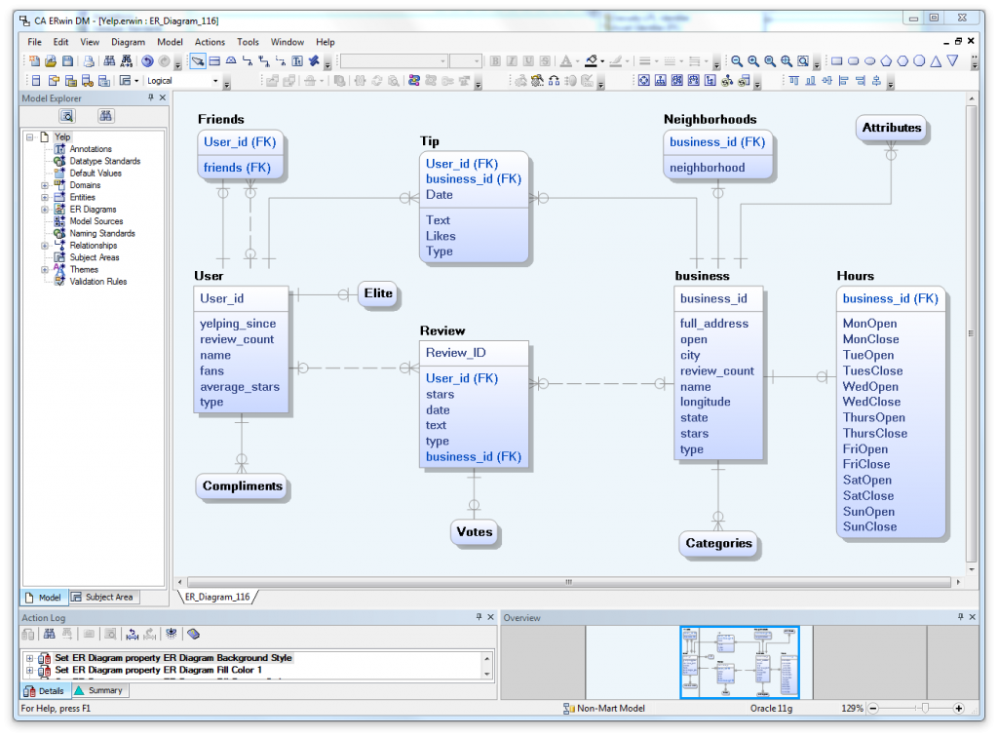Select the Text annotation tool icon

pos(297,61)
